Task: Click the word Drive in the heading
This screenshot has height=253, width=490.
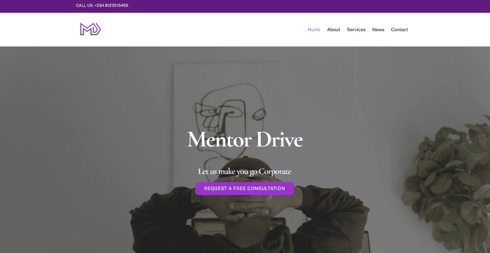Action: point(279,139)
